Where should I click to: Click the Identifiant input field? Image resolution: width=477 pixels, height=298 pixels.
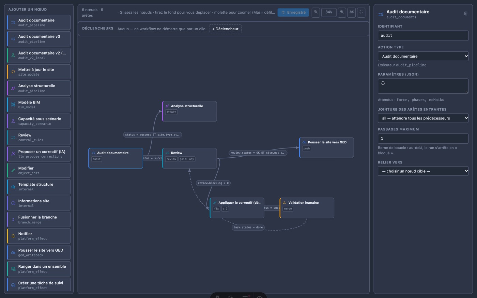(423, 35)
